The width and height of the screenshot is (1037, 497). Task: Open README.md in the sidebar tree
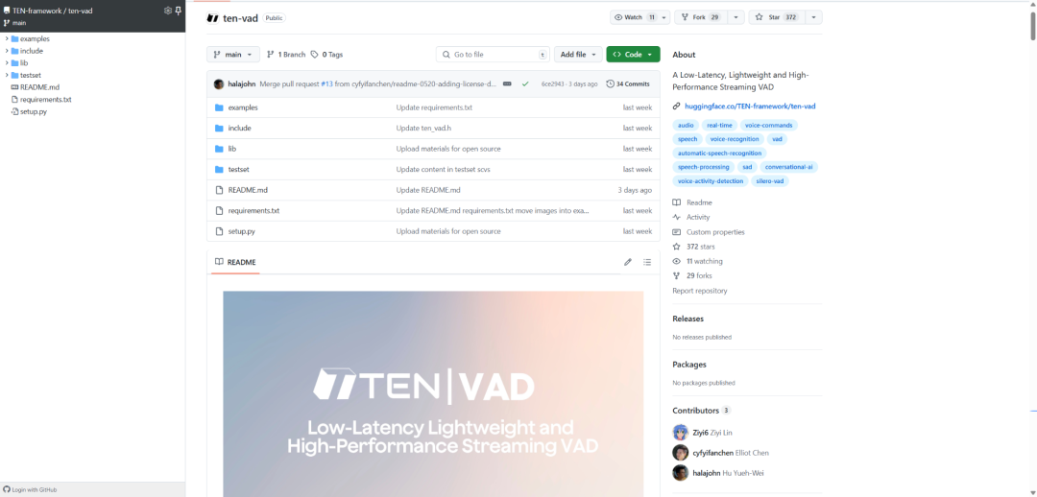pyautogui.click(x=39, y=87)
